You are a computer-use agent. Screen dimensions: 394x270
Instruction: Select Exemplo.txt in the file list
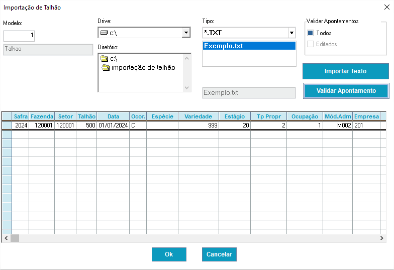pos(249,46)
